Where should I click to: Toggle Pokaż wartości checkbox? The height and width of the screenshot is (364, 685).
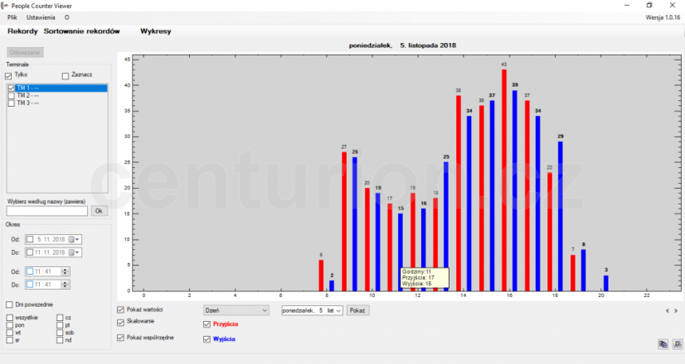[x=120, y=310]
